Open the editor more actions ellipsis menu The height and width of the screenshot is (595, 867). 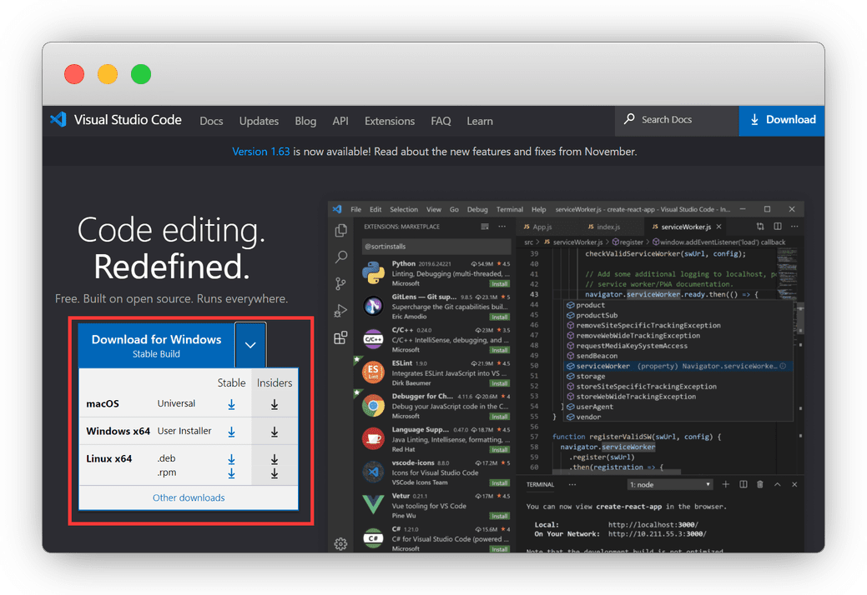(x=794, y=227)
